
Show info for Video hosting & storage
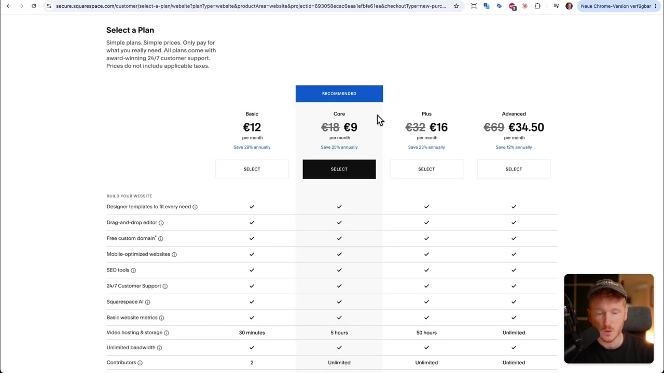tap(167, 333)
